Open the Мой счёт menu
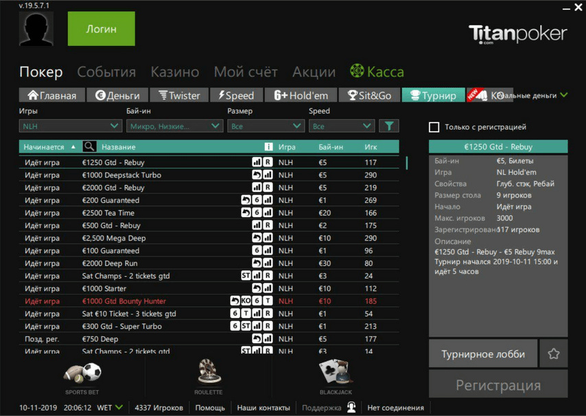586x416 pixels. (x=246, y=72)
